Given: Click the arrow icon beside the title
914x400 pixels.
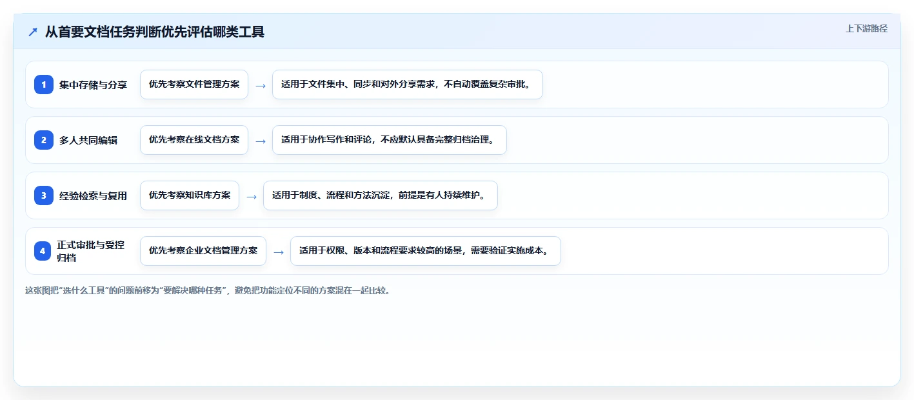Looking at the screenshot, I should pyautogui.click(x=33, y=32).
